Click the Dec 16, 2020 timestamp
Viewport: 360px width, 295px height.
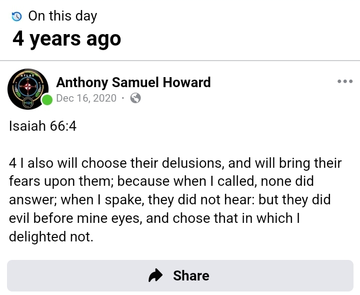(86, 98)
